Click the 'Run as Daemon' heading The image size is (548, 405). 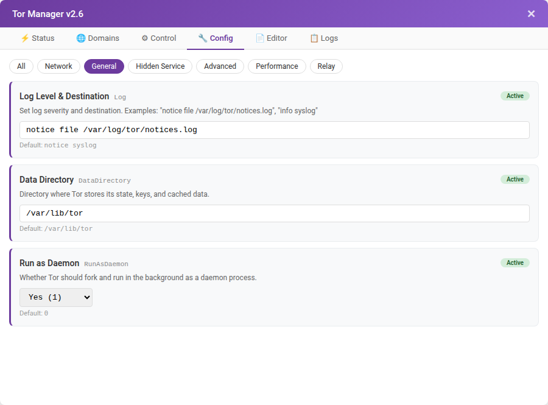49,263
